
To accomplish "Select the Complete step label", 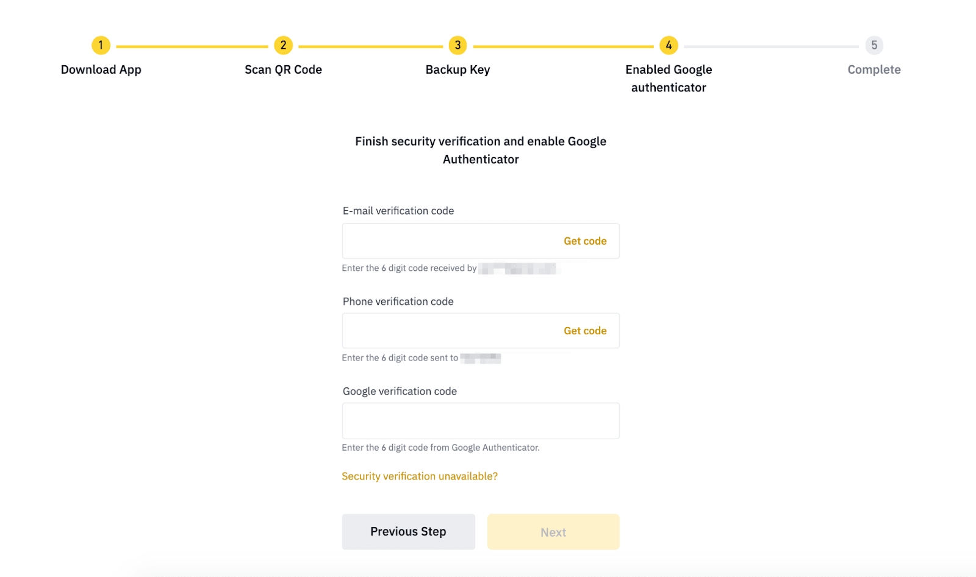I will point(874,70).
